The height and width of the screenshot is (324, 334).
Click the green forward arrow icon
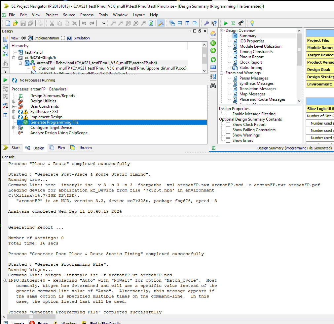[x=213, y=50]
